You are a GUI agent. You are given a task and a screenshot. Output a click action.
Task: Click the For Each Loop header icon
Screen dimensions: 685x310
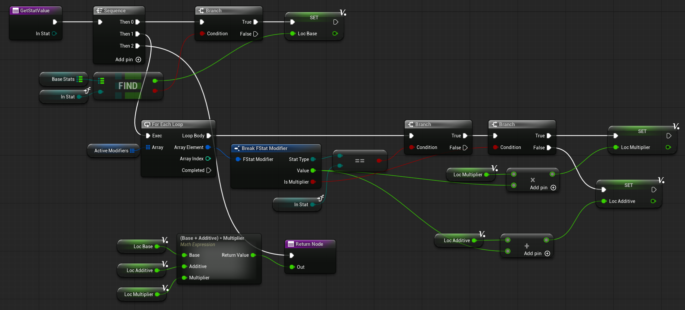(x=147, y=124)
